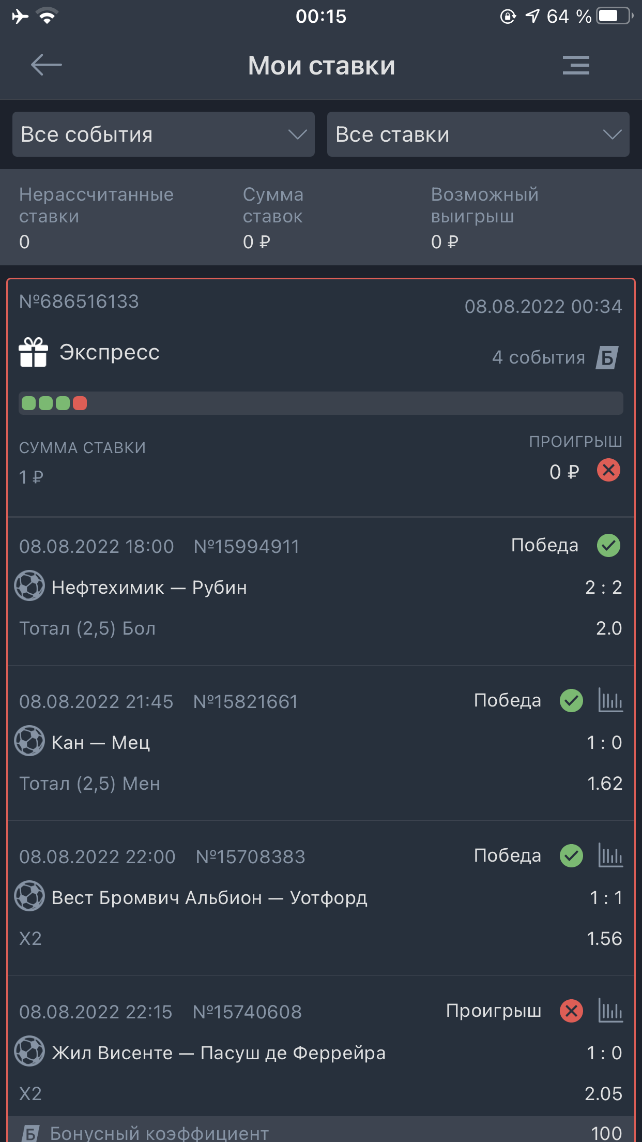
Task: Tap red cross status for Жил Висенте bet
Action: tap(571, 1011)
